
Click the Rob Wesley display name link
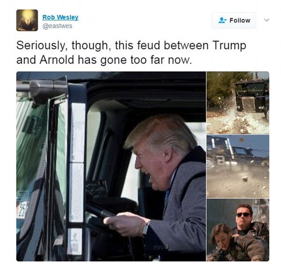[x=60, y=17]
